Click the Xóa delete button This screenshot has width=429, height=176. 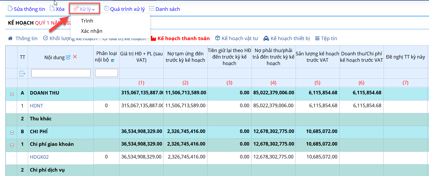(57, 9)
